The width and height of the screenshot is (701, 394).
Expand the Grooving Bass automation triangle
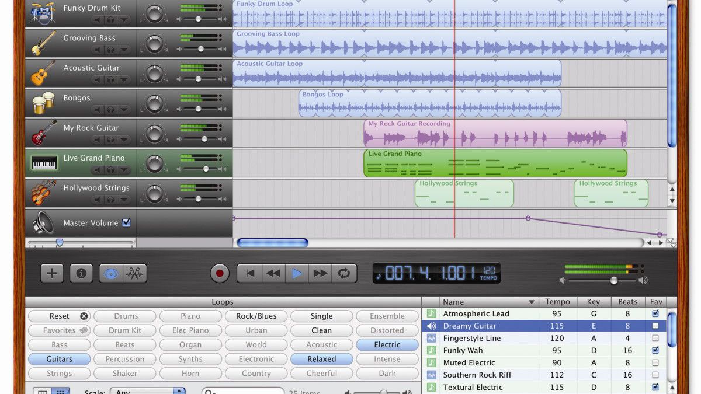coord(124,50)
